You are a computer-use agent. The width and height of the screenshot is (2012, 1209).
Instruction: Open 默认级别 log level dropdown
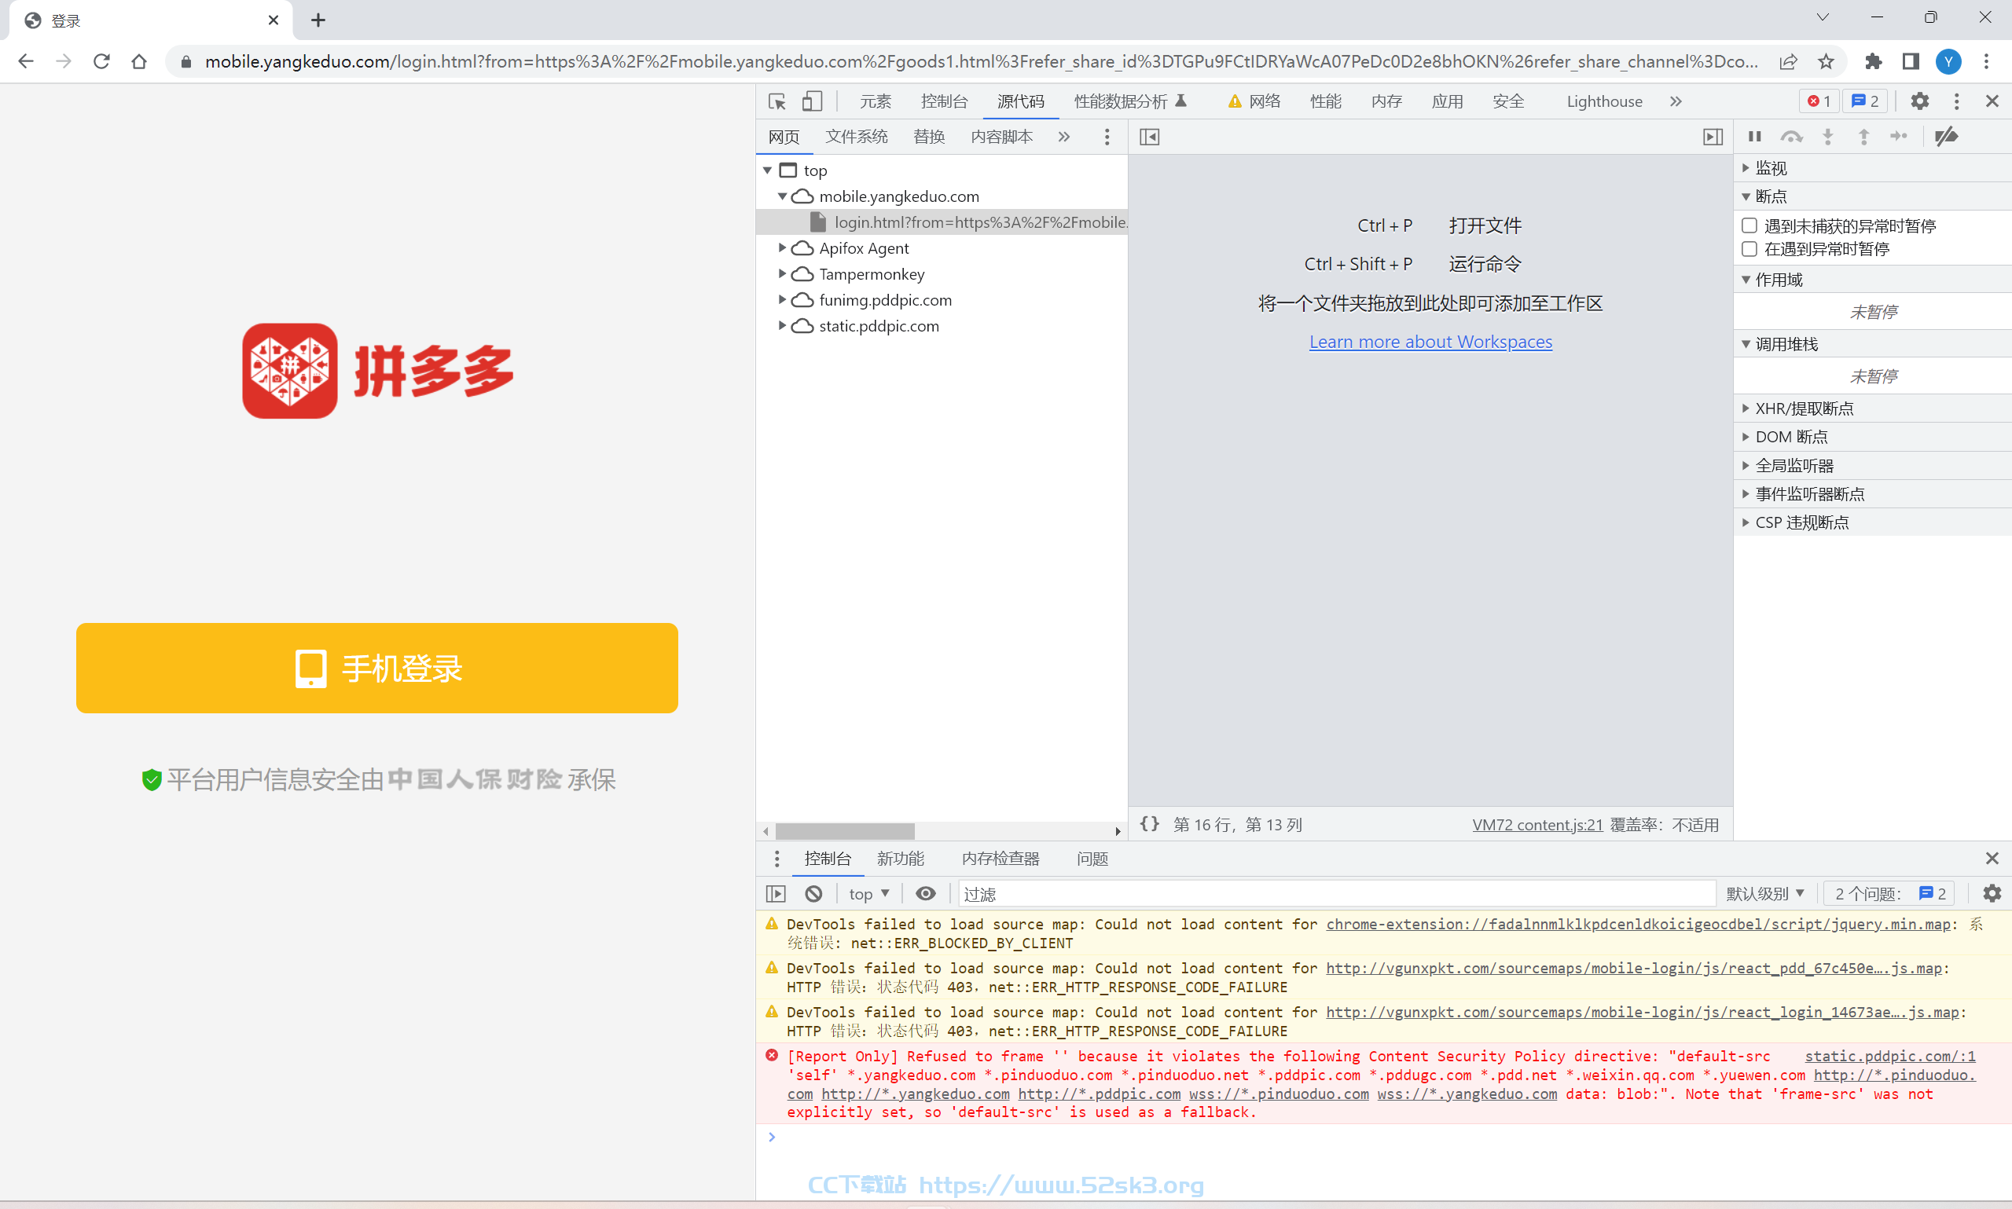tap(1764, 894)
